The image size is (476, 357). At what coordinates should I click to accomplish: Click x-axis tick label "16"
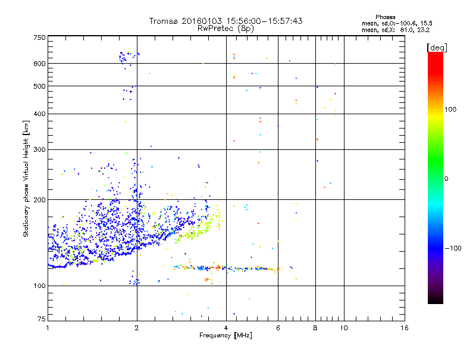(405, 328)
